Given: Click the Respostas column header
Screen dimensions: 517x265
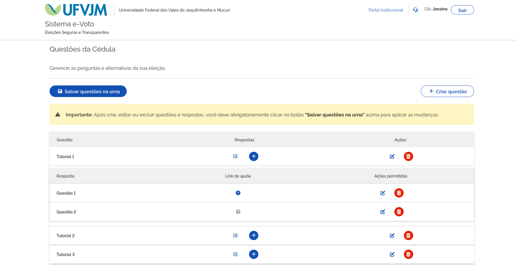Looking at the screenshot, I should pyautogui.click(x=244, y=140).
